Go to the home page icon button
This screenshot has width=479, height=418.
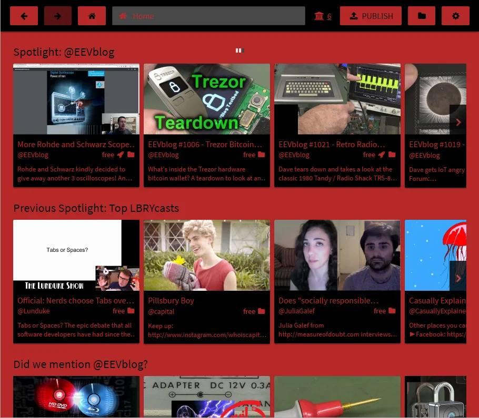(92, 16)
